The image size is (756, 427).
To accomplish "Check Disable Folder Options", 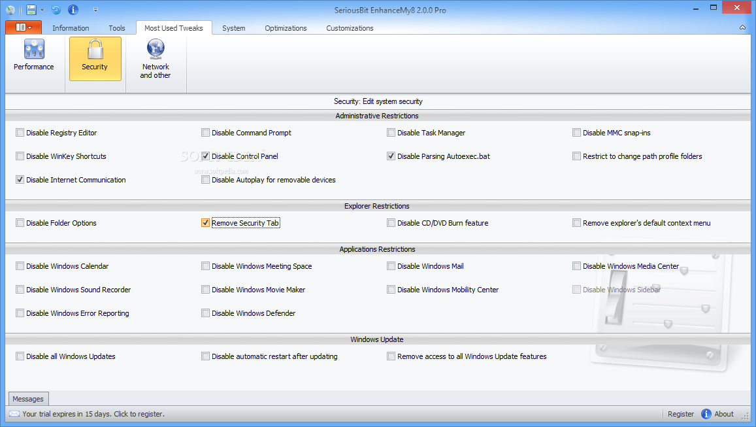I will tap(20, 222).
